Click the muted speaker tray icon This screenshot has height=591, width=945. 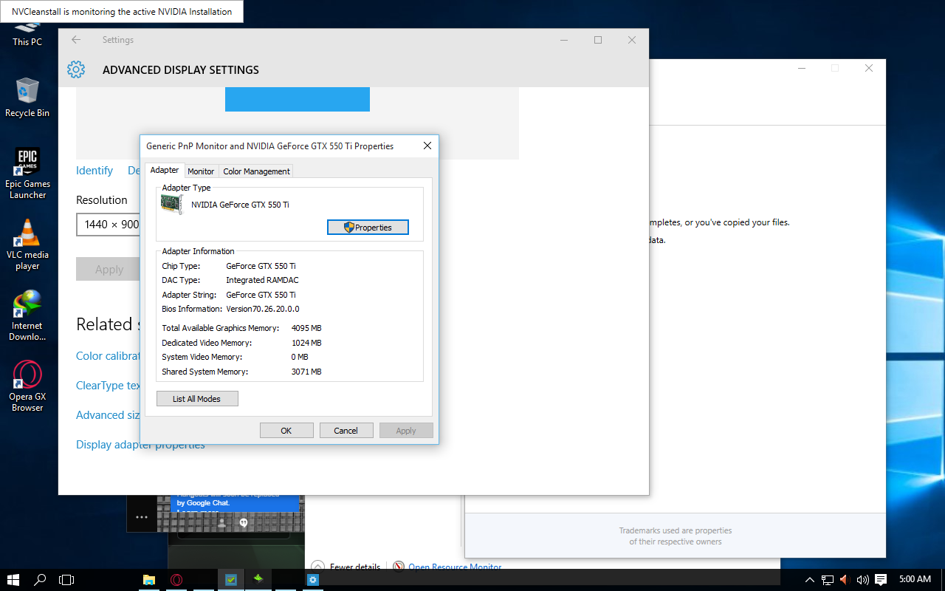[x=845, y=579]
